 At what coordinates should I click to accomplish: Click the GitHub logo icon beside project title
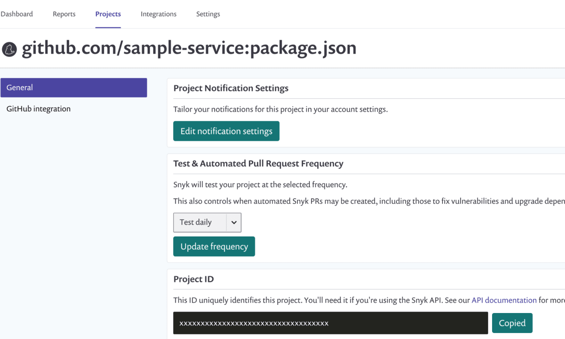[10, 49]
